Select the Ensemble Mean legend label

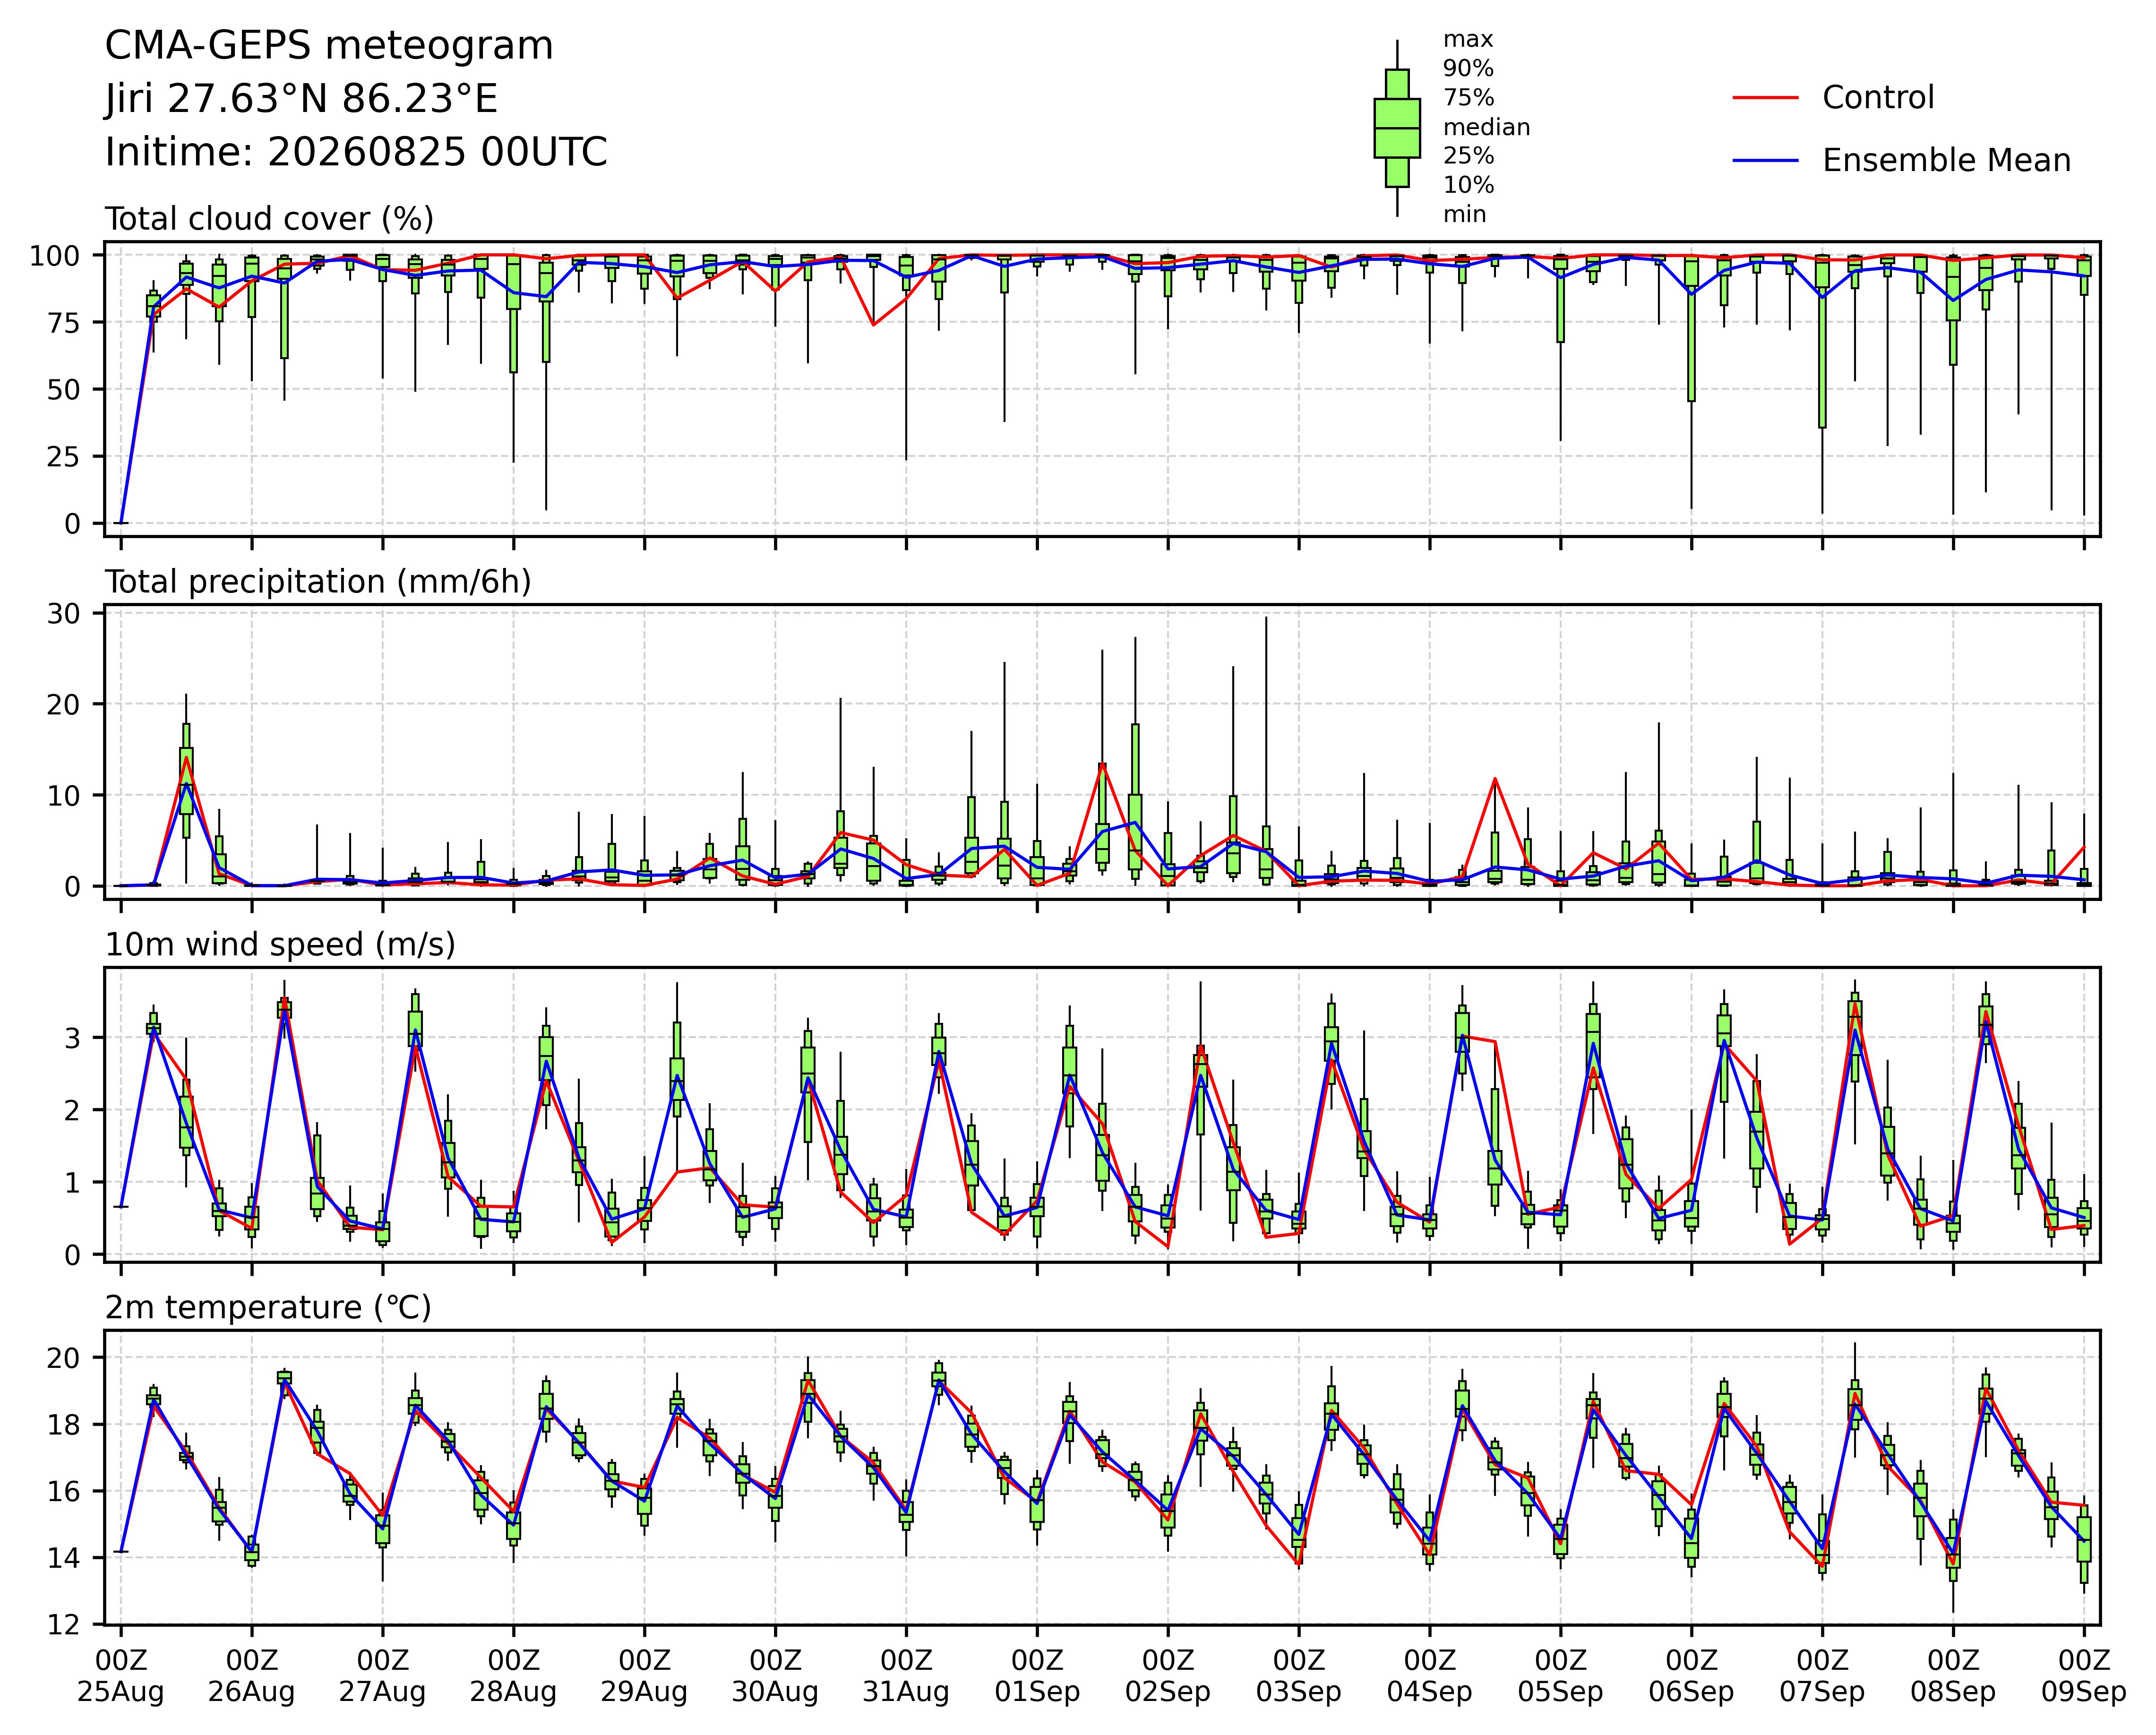click(1946, 161)
